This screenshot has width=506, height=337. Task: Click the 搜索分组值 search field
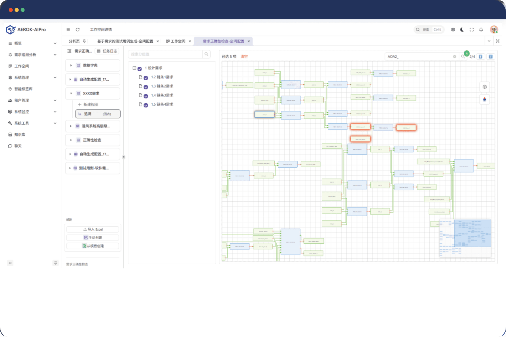(165, 54)
